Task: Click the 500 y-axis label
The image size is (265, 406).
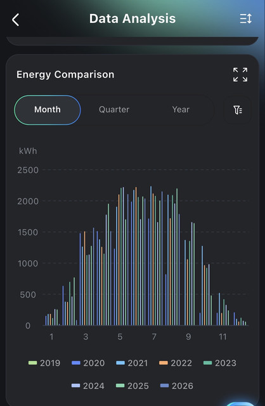Action: point(28,294)
